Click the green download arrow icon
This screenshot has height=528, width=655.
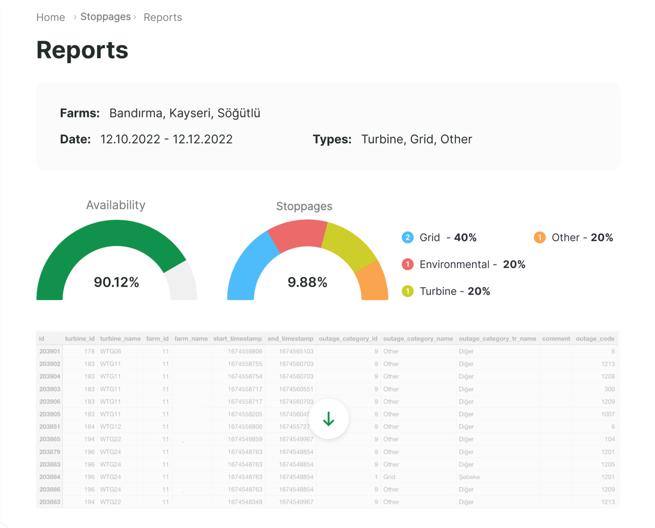coord(329,419)
